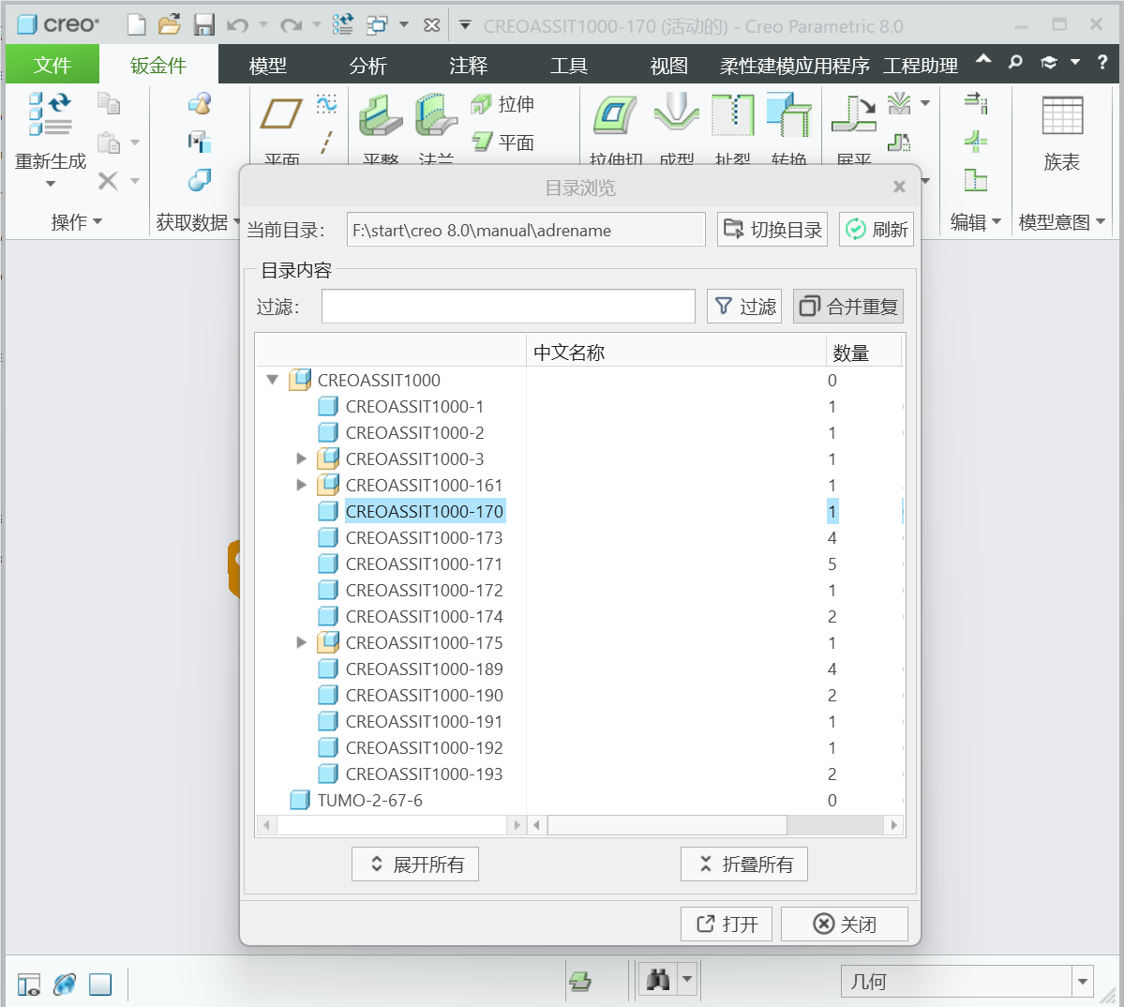Click the Save icon in quick access toolbar
The width and height of the screenshot is (1124, 1007).
[x=203, y=25]
